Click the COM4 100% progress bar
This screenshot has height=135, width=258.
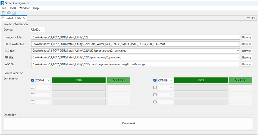coord(78,80)
